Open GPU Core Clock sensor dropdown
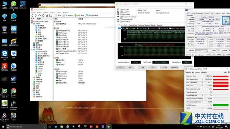 (x=202, y=76)
